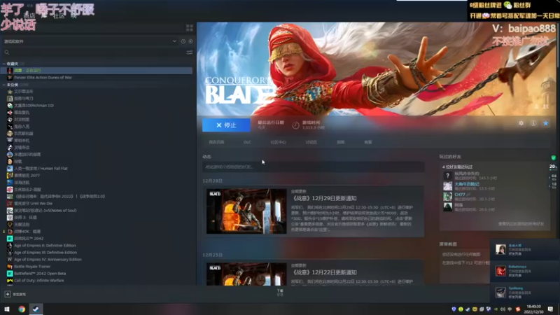Click the green shield overlay icon
This screenshot has width=560, height=315.
(x=553, y=157)
